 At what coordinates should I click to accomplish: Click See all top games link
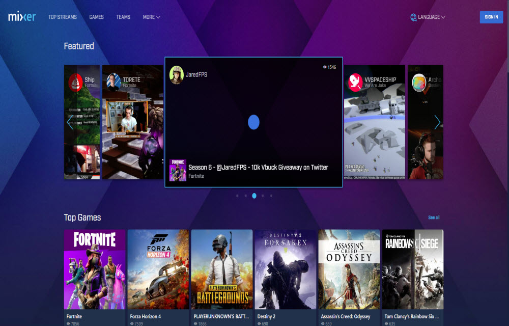434,218
